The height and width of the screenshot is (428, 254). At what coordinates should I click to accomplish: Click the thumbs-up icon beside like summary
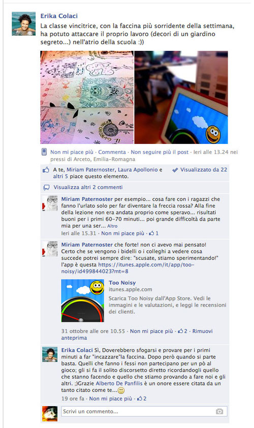click(46, 170)
